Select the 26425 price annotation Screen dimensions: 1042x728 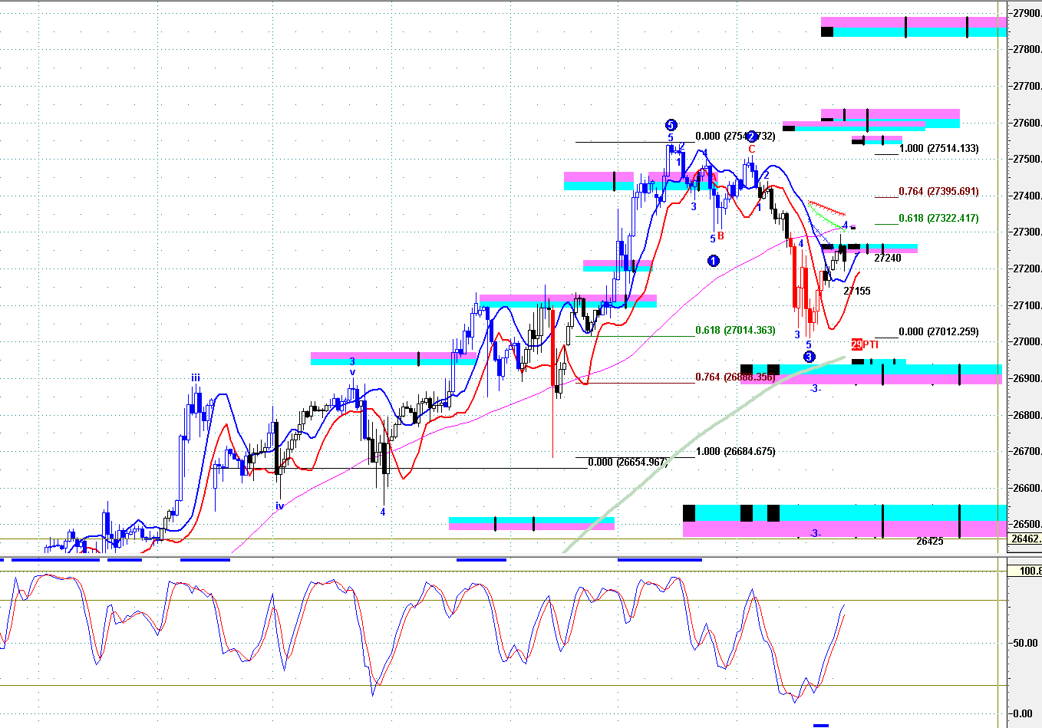pyautogui.click(x=930, y=542)
